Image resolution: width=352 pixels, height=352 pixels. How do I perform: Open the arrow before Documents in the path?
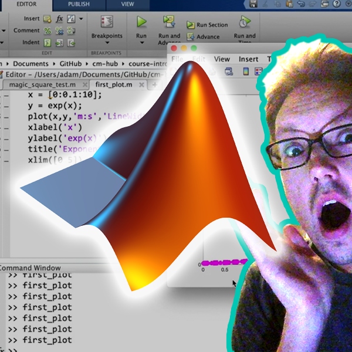(8, 64)
